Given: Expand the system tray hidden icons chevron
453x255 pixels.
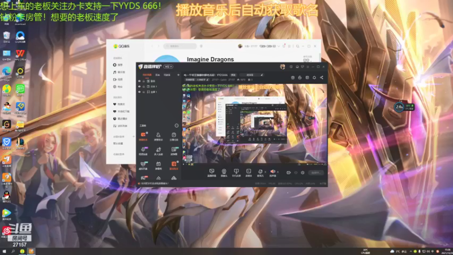Looking at the screenshot, I should 411,252.
